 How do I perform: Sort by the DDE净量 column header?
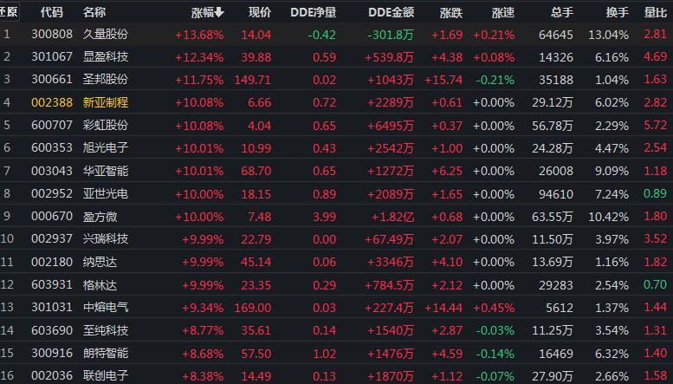point(314,13)
